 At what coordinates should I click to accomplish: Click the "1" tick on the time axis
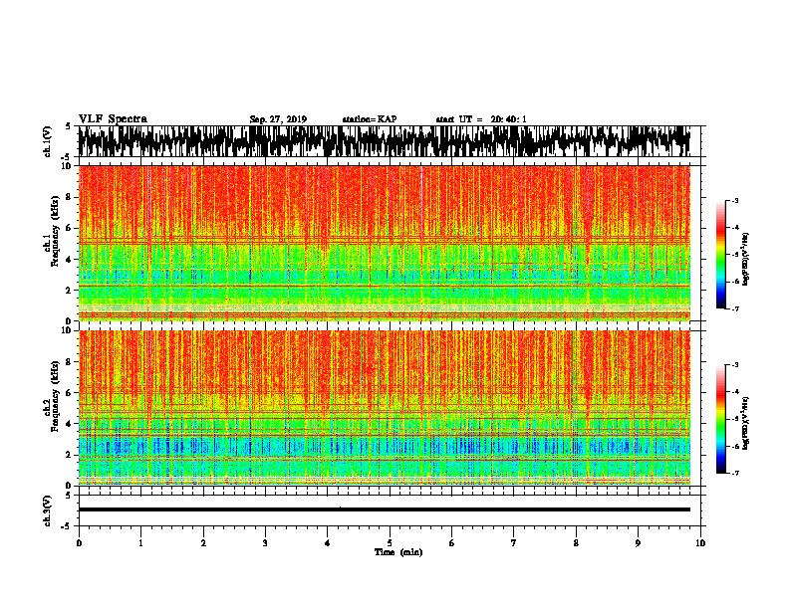tap(140, 543)
